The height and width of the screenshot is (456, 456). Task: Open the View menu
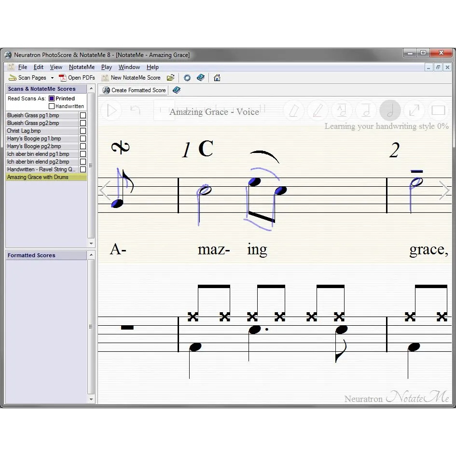pyautogui.click(x=56, y=67)
